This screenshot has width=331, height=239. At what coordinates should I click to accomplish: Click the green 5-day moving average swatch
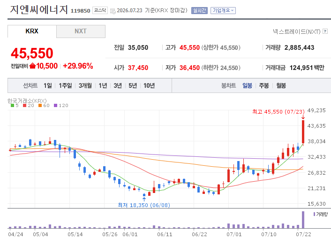point(13,105)
